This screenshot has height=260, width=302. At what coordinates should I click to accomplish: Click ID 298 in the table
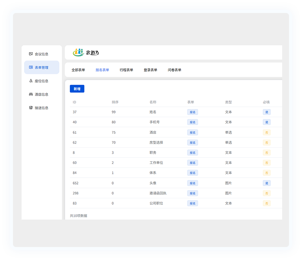tap(75, 193)
